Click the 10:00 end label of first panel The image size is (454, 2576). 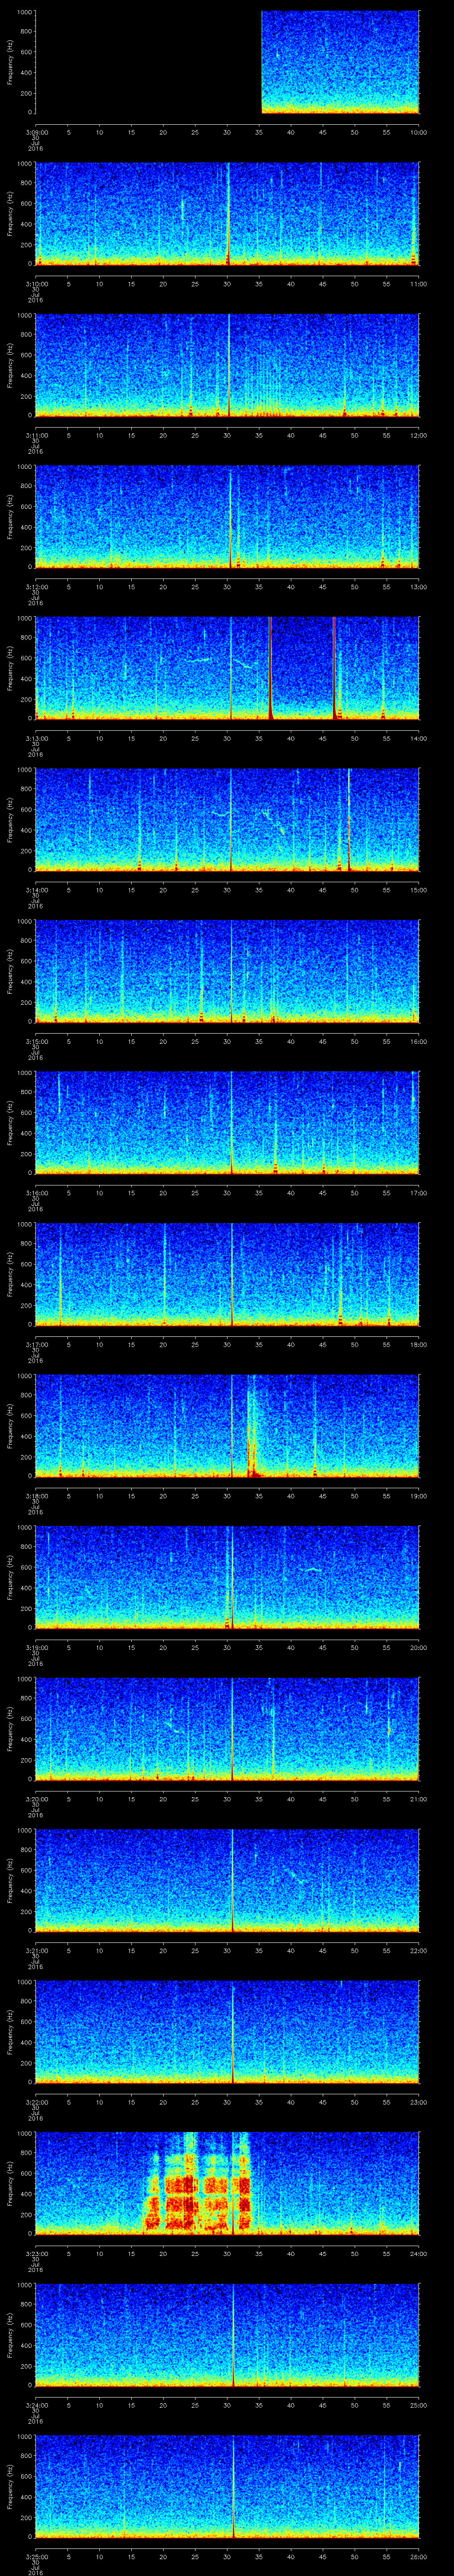tap(418, 132)
